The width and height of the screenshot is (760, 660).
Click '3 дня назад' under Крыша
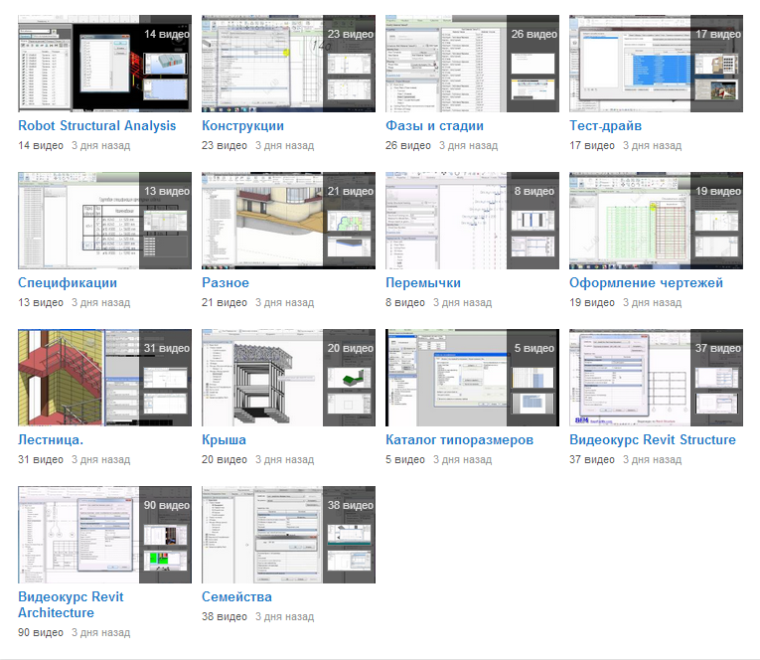tap(284, 460)
